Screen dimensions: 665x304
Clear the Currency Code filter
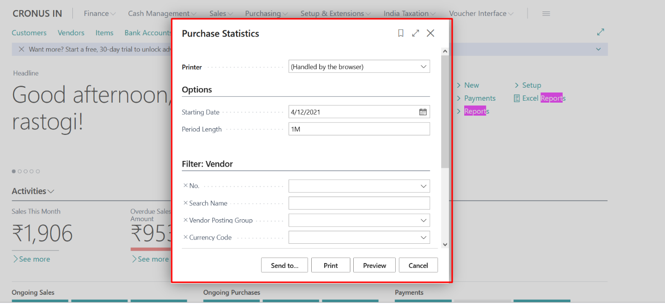[186, 237]
